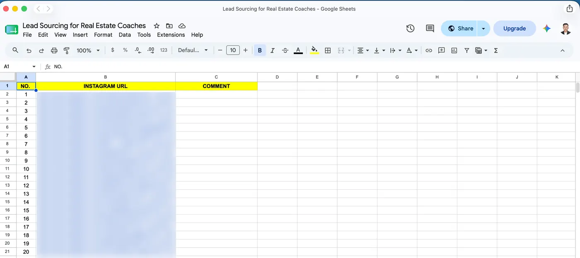Open the zoom 100% dropdown

click(x=88, y=50)
